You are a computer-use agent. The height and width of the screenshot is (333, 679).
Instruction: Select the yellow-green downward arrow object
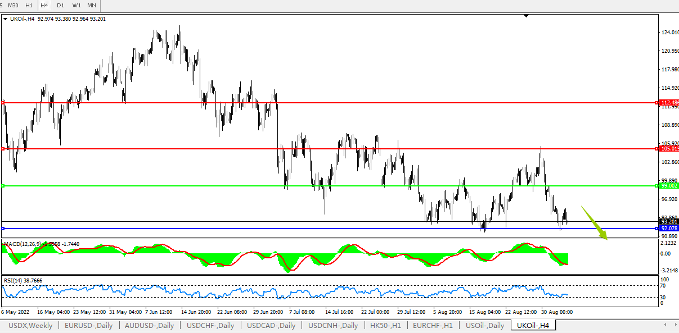point(595,223)
